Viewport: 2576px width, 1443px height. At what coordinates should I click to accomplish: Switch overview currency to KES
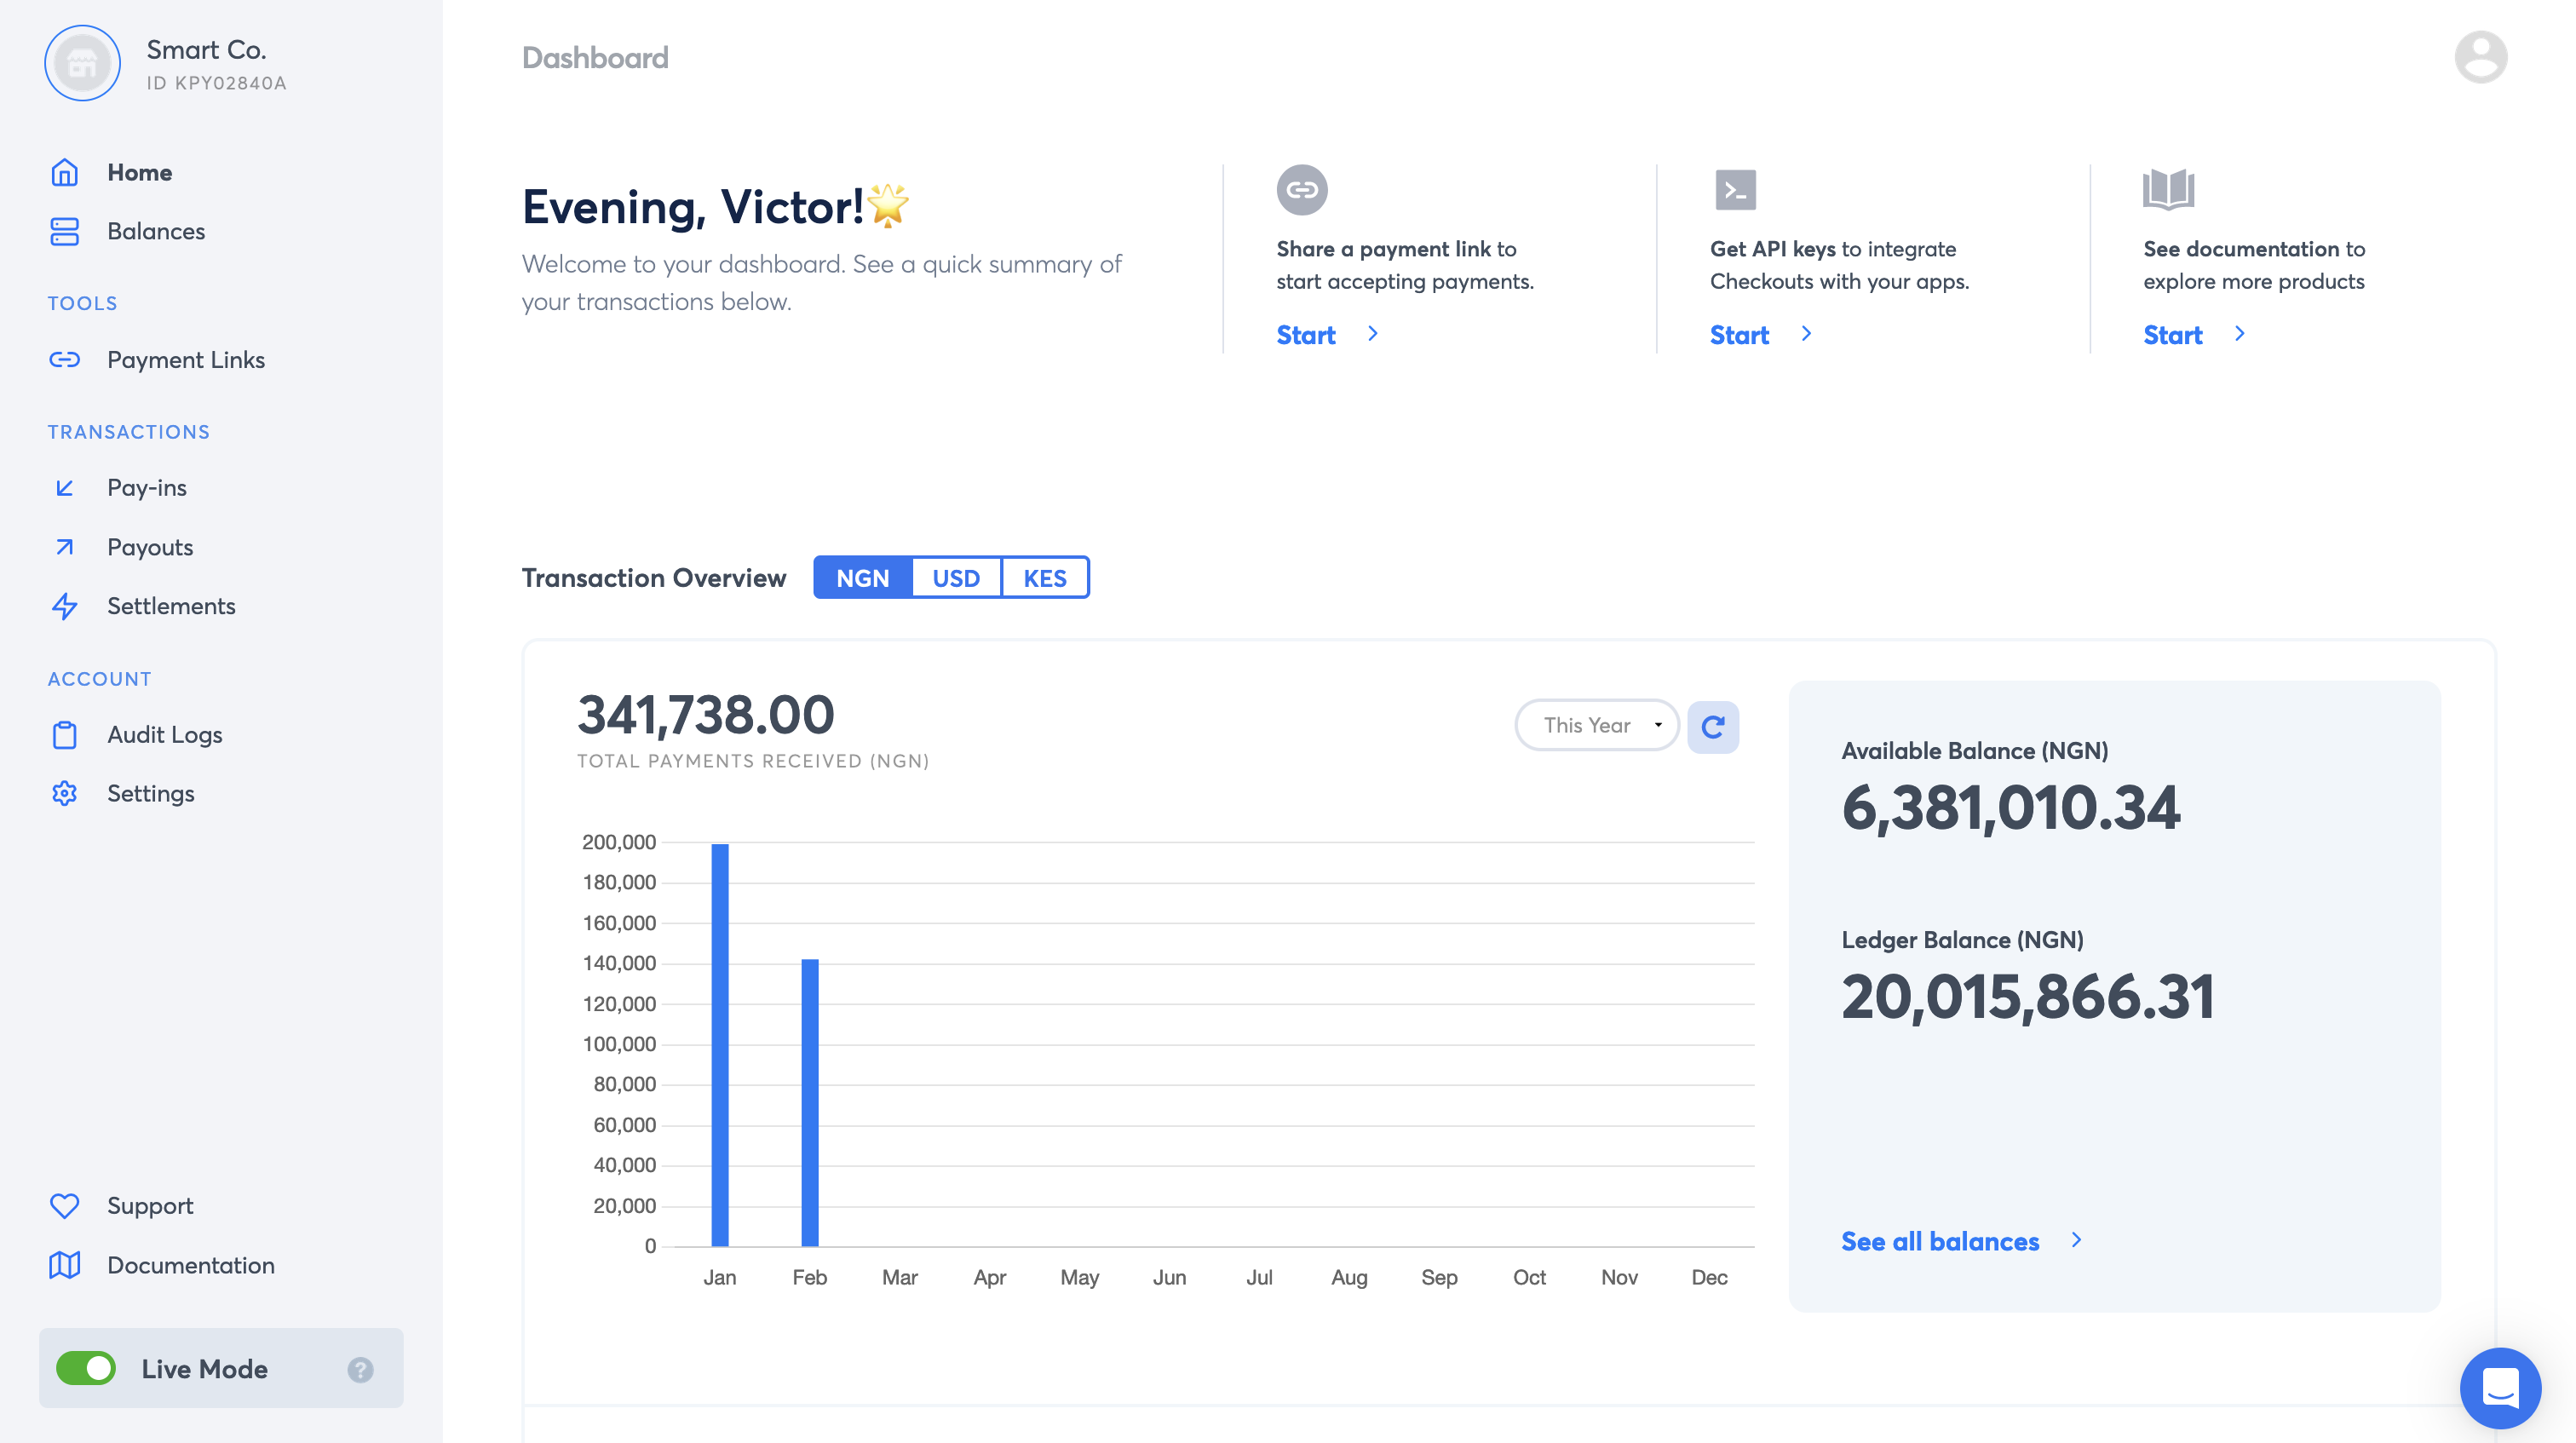point(1044,578)
